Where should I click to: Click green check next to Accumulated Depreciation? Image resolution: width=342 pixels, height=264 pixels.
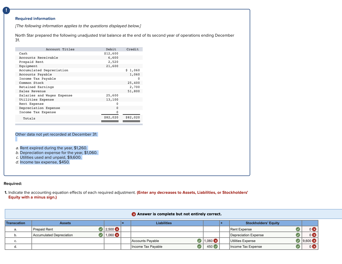(101, 235)
